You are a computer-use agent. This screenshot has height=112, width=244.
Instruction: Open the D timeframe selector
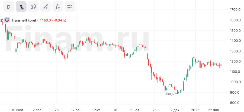tap(9, 7)
